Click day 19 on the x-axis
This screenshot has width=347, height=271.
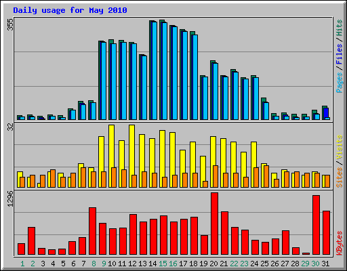tap(203, 264)
